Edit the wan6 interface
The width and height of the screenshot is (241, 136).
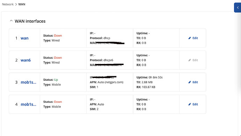coord(193,60)
